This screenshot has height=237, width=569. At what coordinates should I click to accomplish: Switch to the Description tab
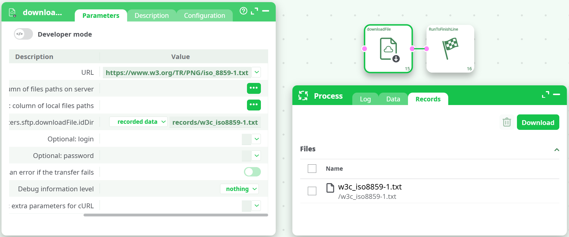[152, 15]
